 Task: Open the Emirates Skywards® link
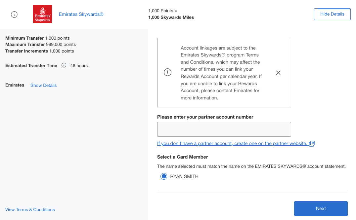[x=81, y=14]
